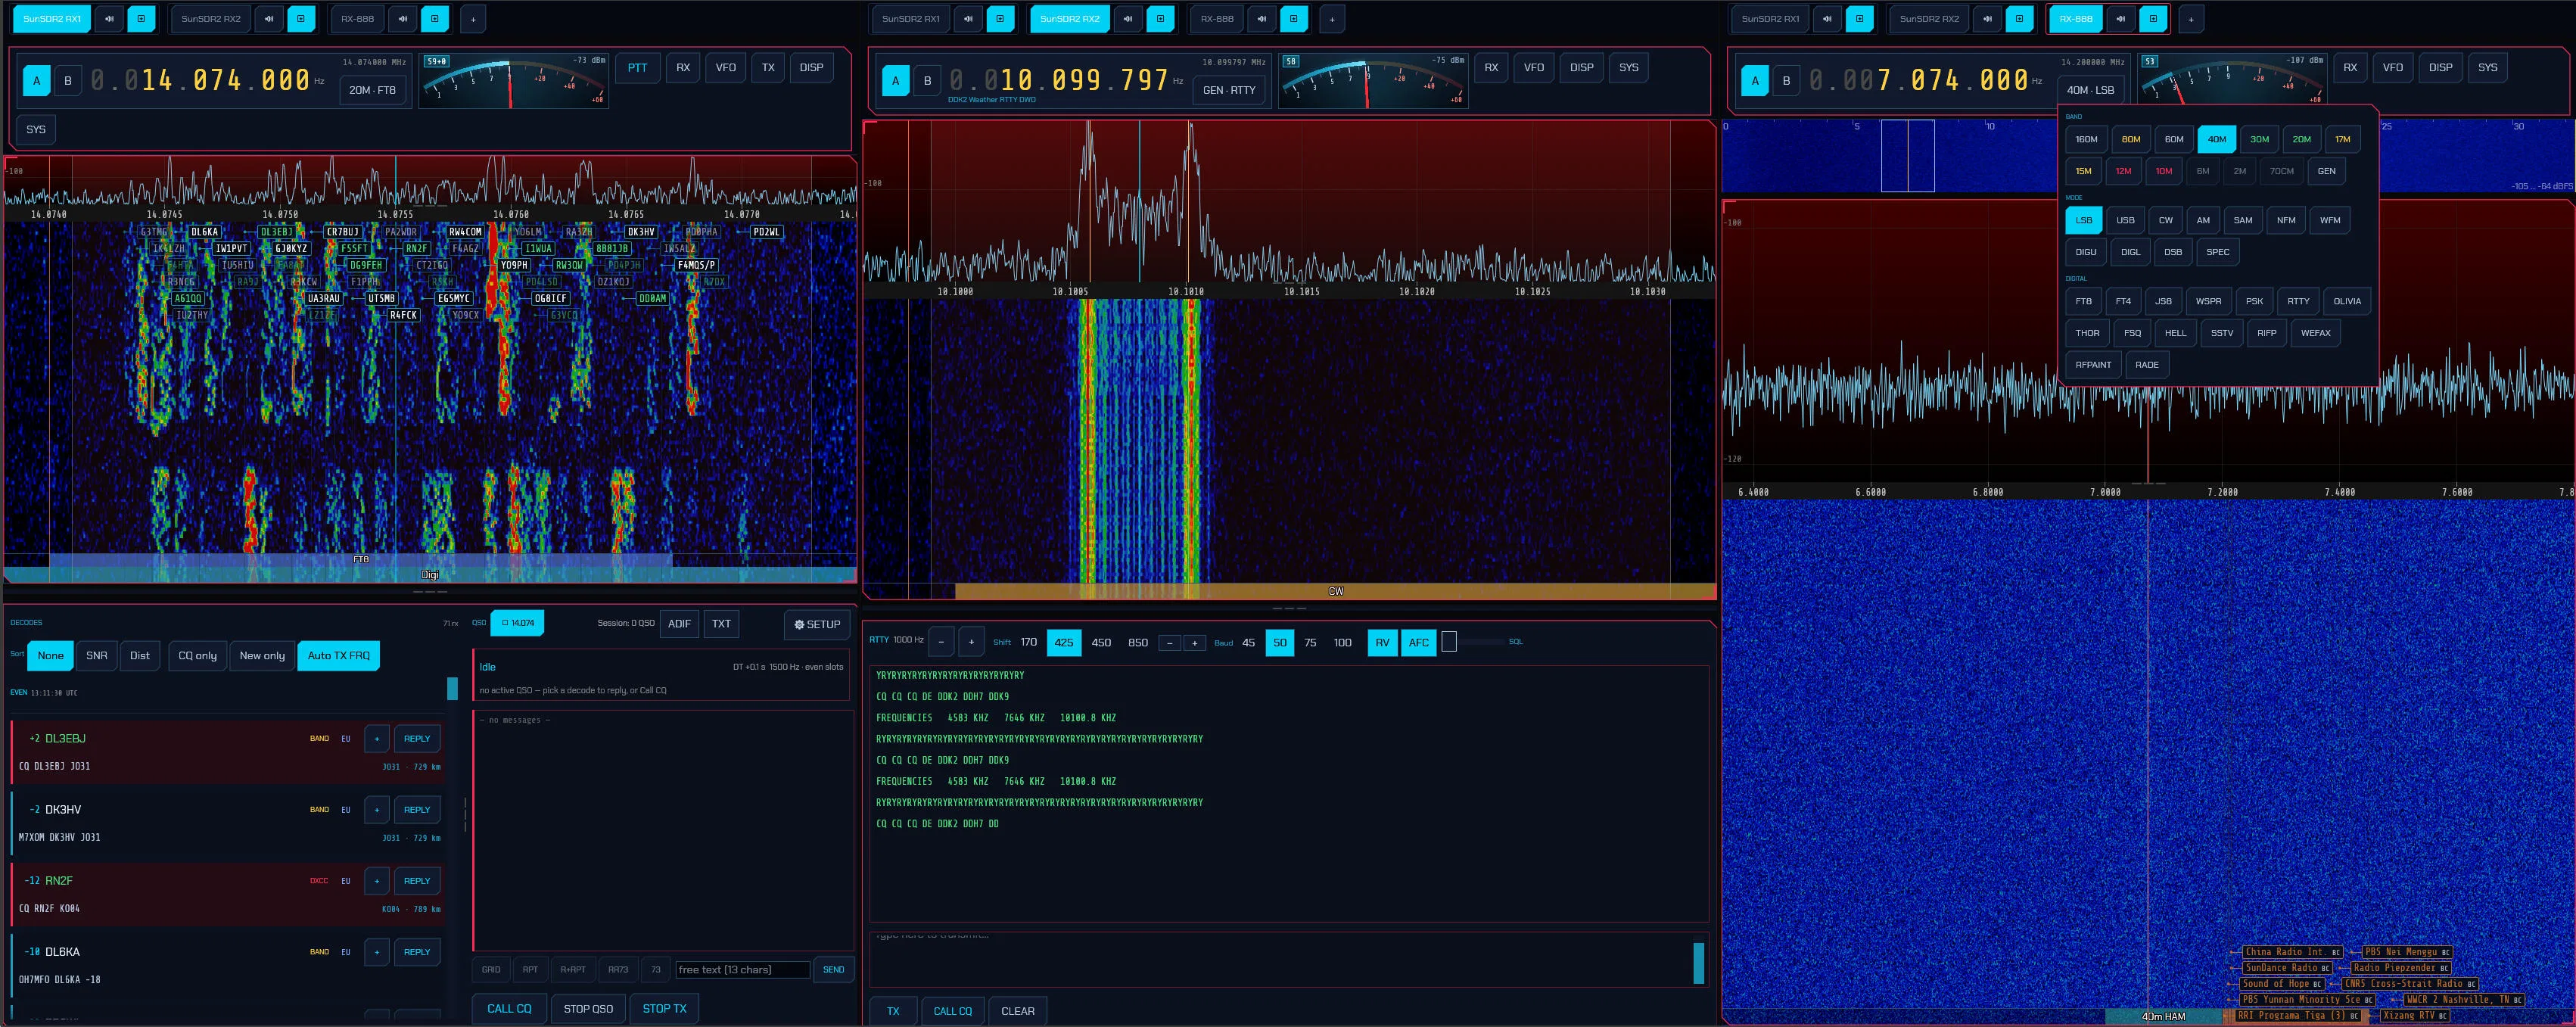Open VFO menu in the RTTY panel

tap(1534, 68)
